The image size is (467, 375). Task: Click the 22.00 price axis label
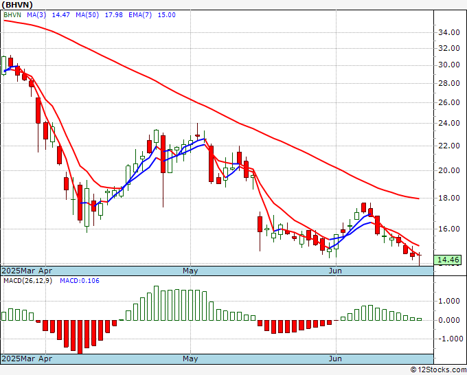tap(449, 146)
